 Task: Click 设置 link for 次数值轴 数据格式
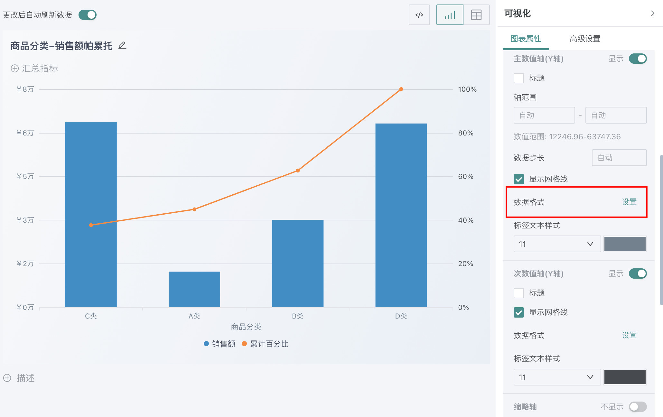coord(629,335)
